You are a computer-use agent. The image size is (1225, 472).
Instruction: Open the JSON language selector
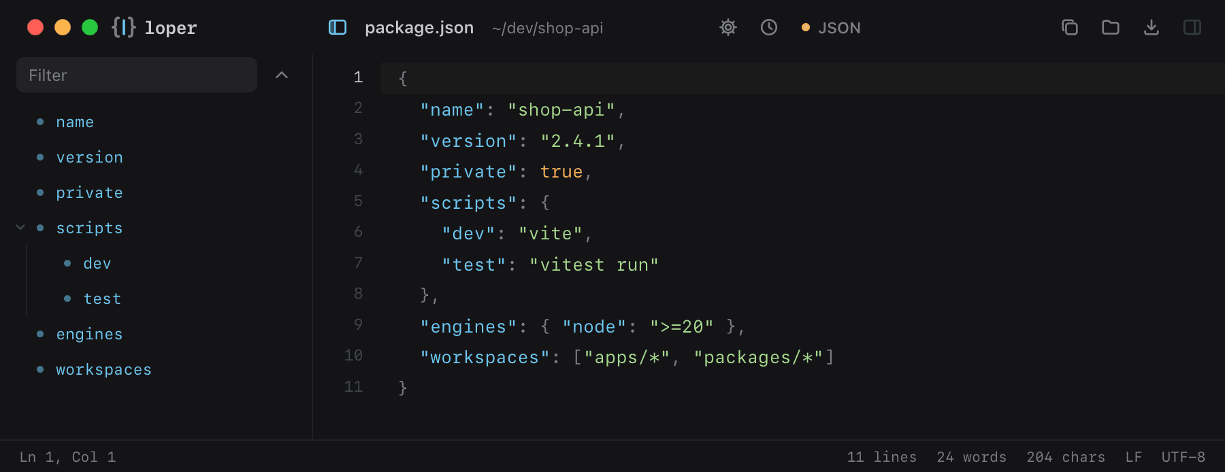click(832, 28)
